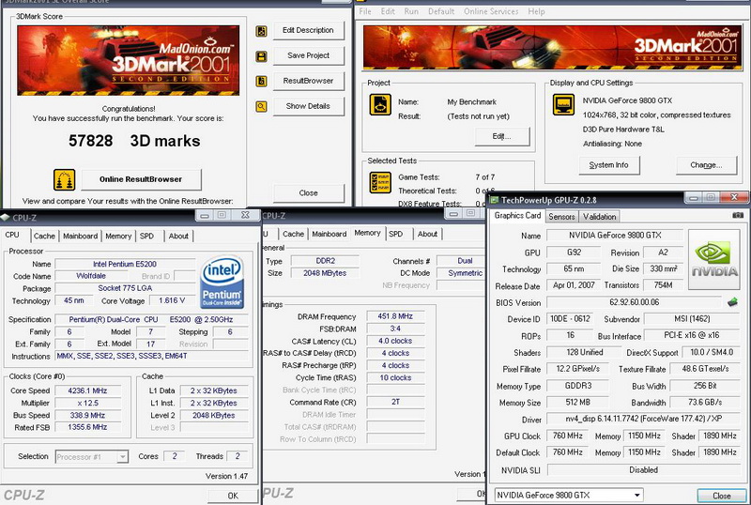
Task: Select the Graphics Card tab in GPU-Z
Action: pos(517,216)
